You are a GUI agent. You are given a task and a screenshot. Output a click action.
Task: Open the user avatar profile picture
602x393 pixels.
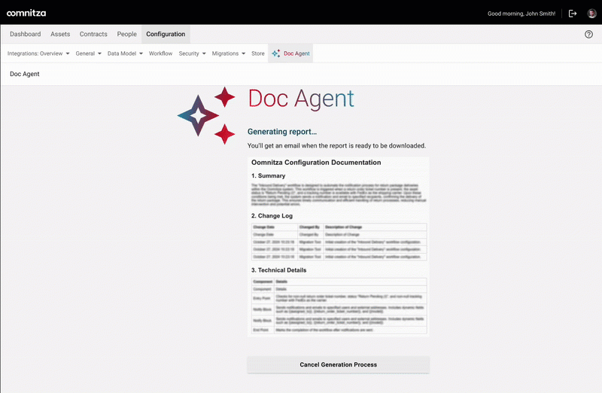point(591,14)
